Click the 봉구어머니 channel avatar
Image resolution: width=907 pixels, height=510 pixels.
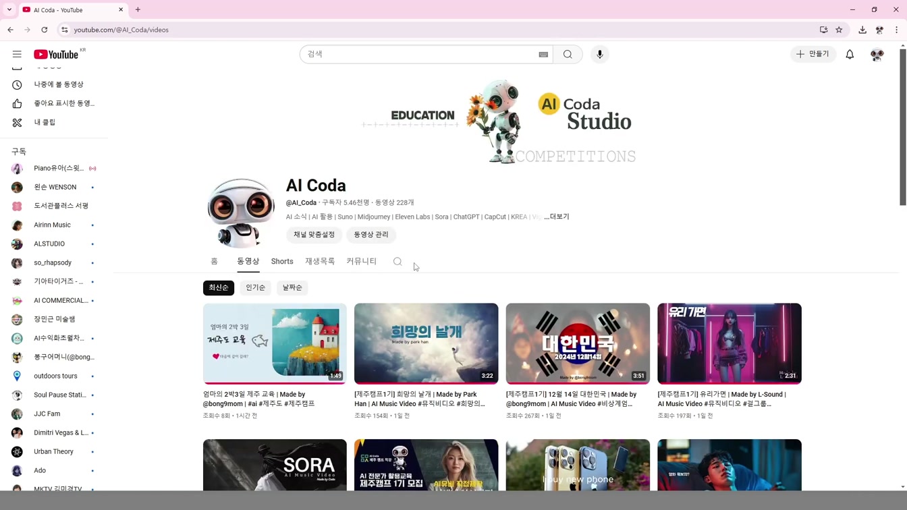[x=17, y=357]
